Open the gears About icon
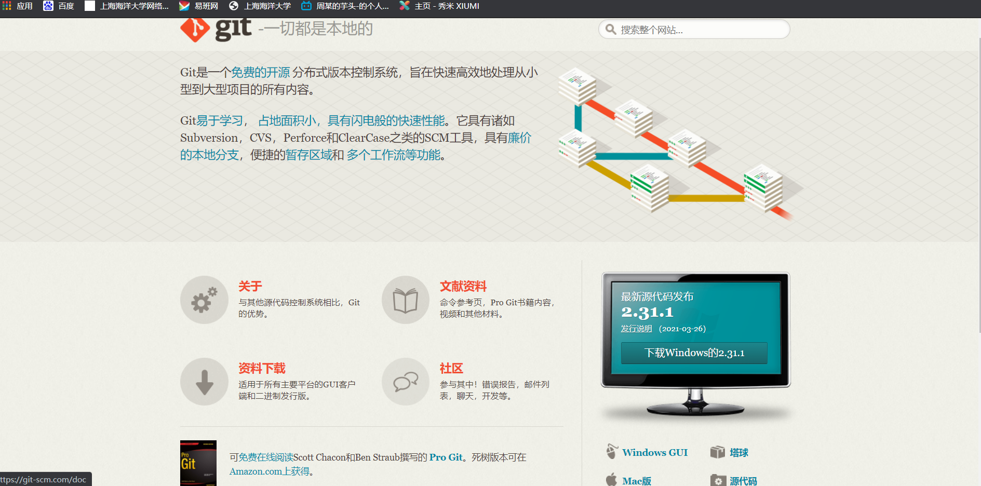Screen dimensions: 981x486 (x=204, y=300)
